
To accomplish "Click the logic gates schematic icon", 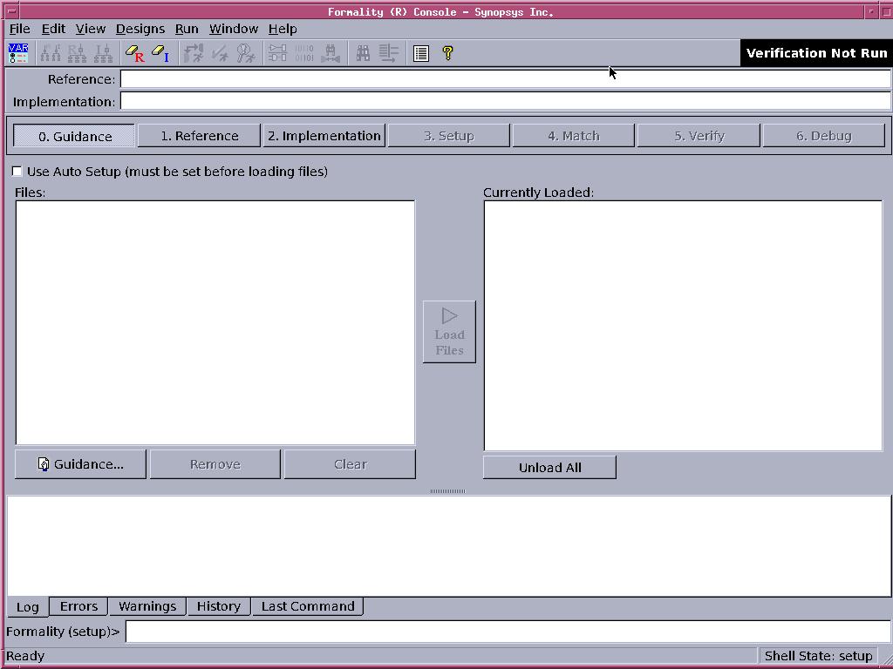I will point(277,53).
